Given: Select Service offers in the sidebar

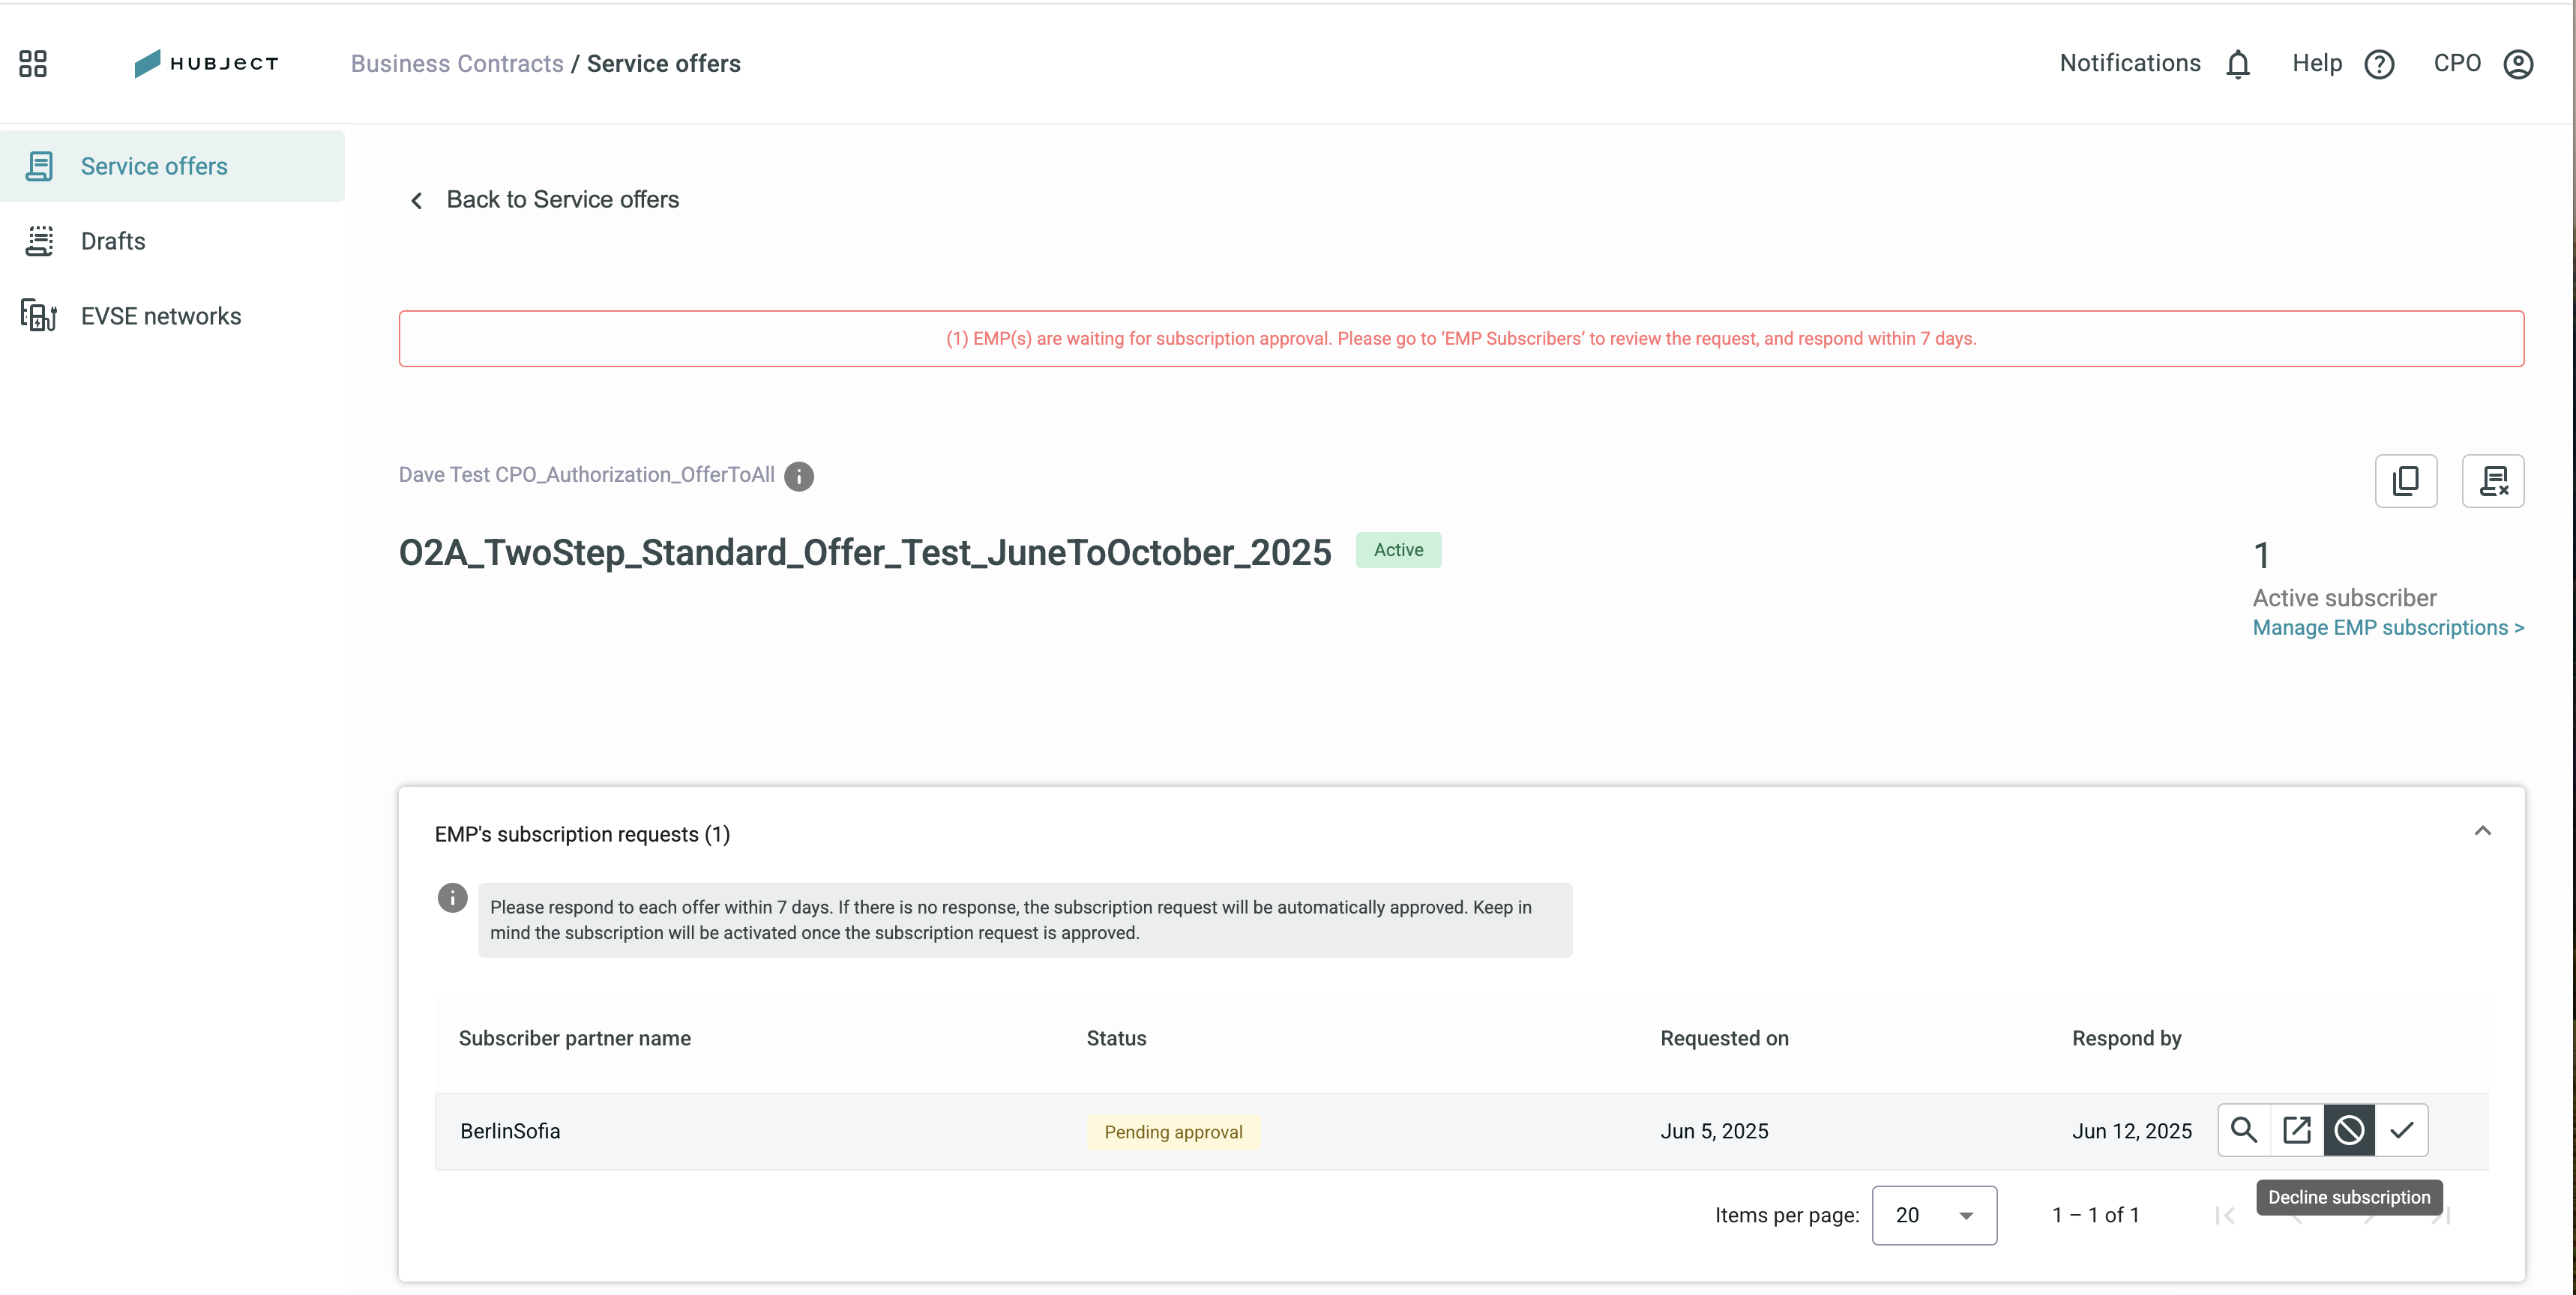Looking at the screenshot, I should (x=172, y=166).
